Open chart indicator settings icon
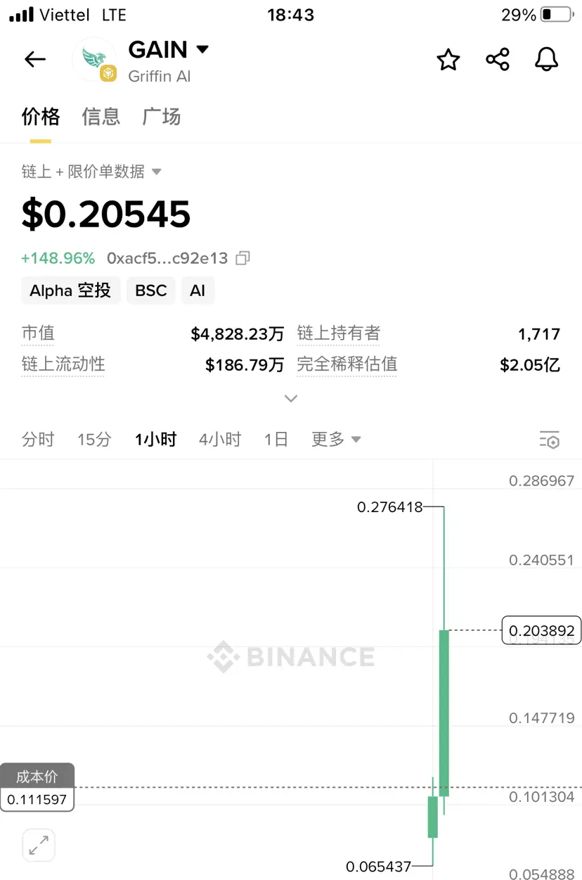 click(550, 440)
